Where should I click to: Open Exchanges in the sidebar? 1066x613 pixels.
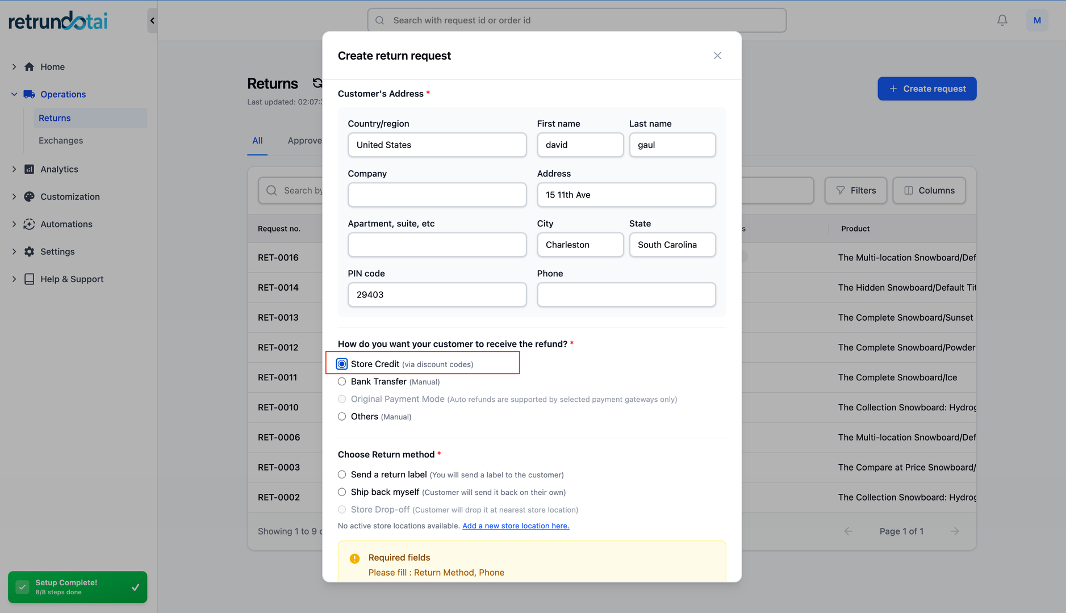point(61,141)
